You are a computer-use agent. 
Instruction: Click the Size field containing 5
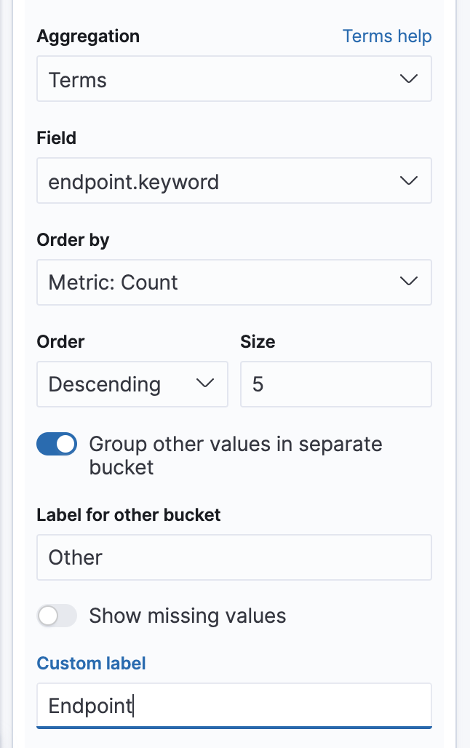click(335, 383)
